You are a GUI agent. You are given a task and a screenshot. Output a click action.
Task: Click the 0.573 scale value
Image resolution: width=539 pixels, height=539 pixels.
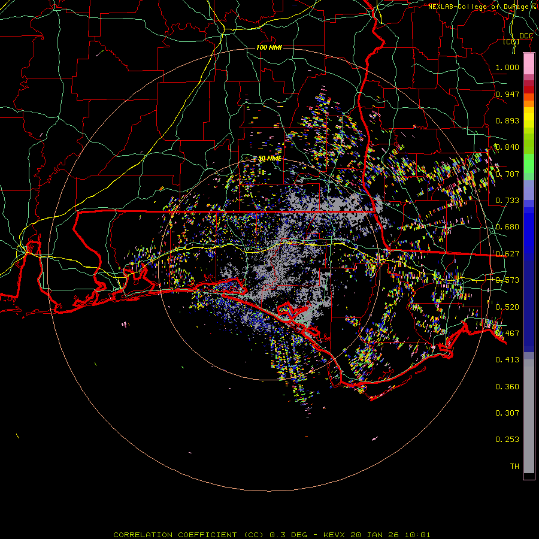507,280
